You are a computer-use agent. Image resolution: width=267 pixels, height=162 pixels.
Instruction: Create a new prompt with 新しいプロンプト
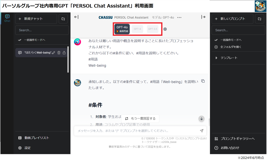click(x=232, y=19)
